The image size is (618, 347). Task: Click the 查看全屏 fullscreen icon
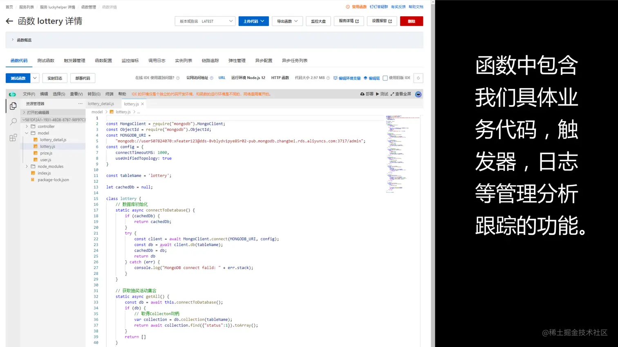click(x=393, y=94)
